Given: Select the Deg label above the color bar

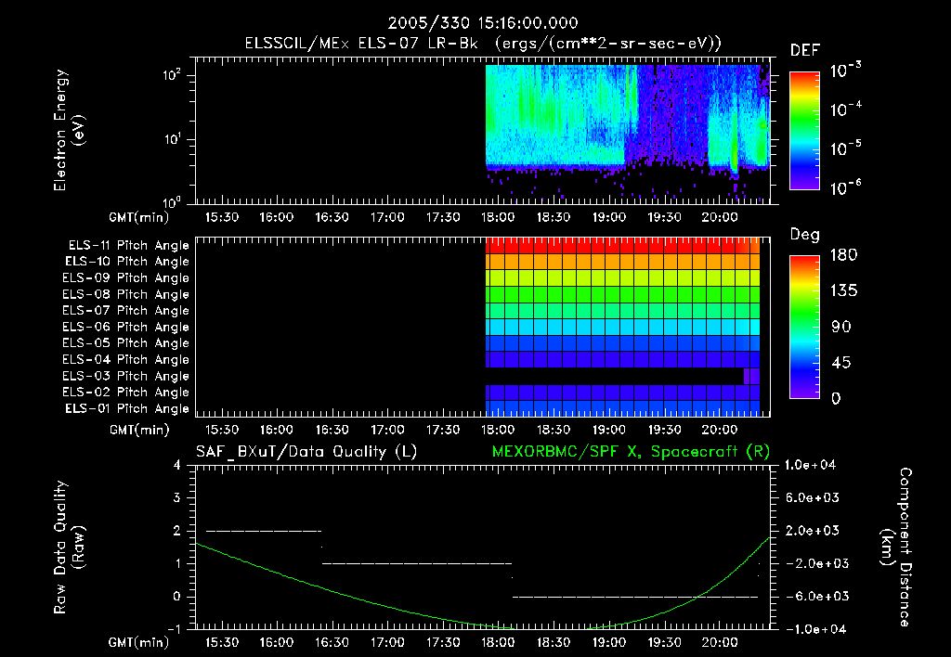Looking at the screenshot, I should click(x=804, y=235).
